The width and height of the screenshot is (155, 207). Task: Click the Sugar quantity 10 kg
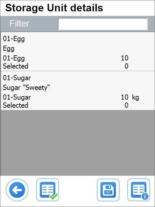(130, 97)
